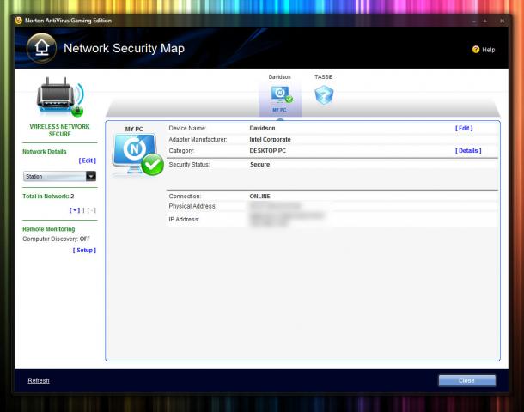The width and height of the screenshot is (524, 412).
Task: Open Category Details link
Action: pyautogui.click(x=468, y=151)
